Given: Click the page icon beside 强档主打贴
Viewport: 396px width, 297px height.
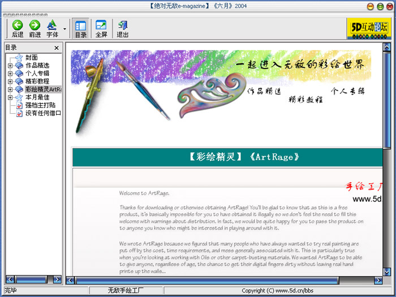Looking at the screenshot, I should 19,105.
